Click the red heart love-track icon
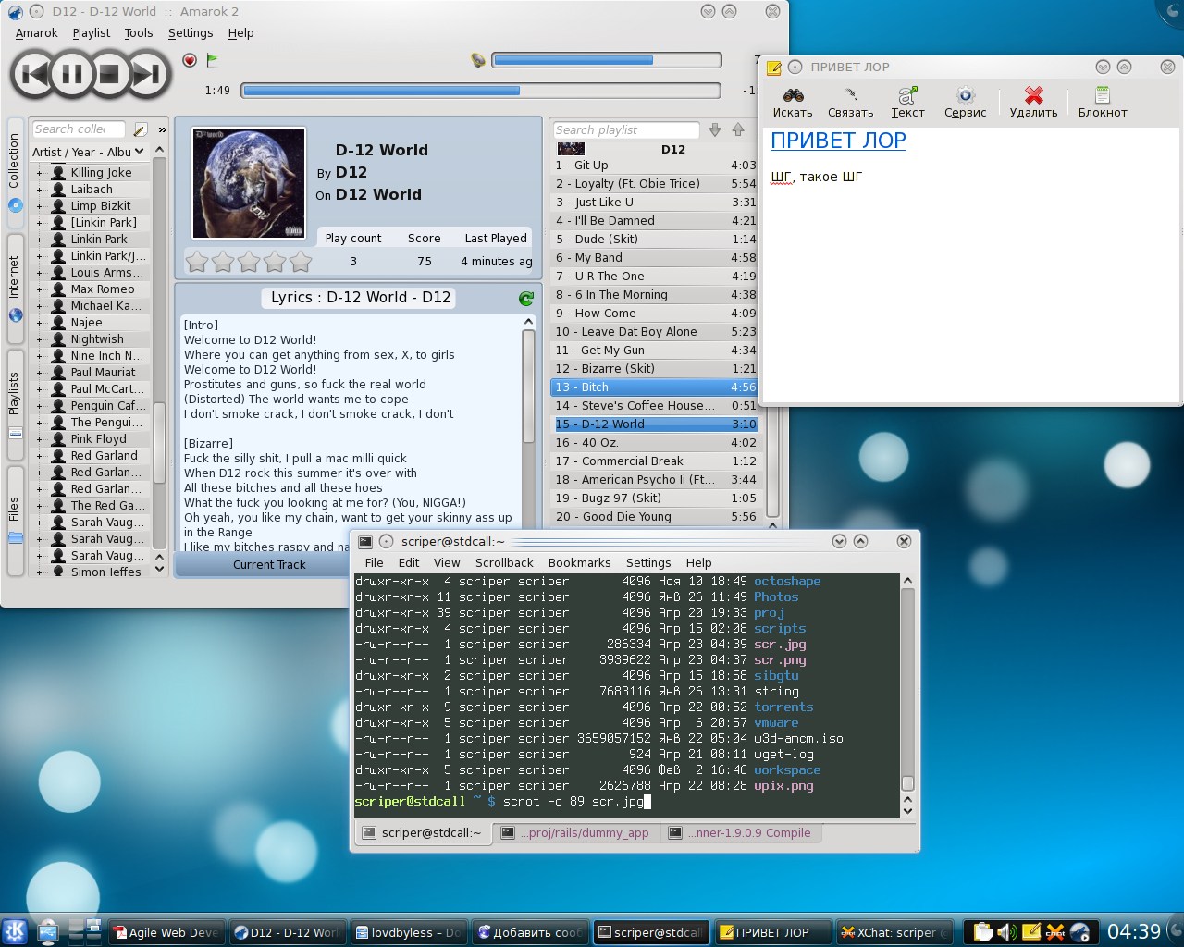1184x947 pixels. point(190,60)
